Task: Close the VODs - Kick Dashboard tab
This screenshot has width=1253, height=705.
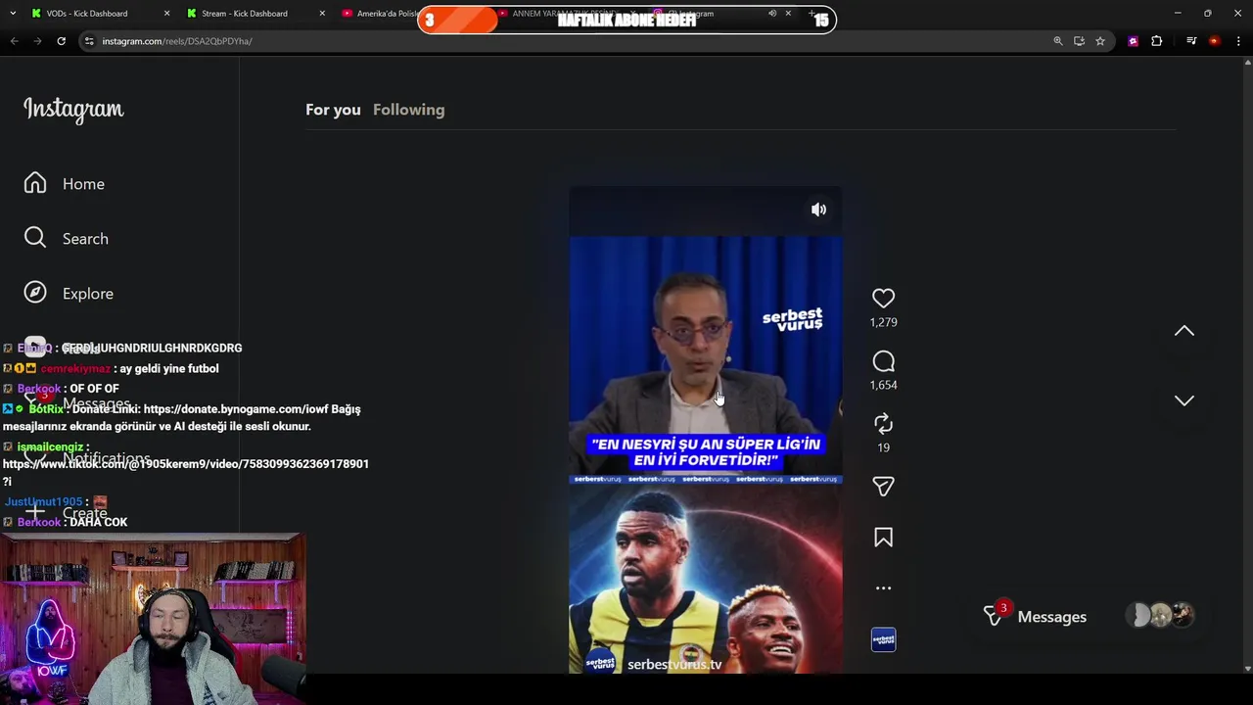Action: 166,14
